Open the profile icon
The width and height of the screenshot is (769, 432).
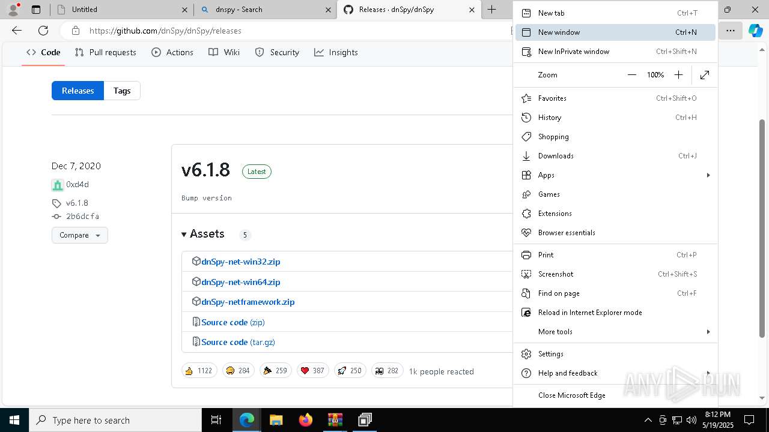coord(13,10)
